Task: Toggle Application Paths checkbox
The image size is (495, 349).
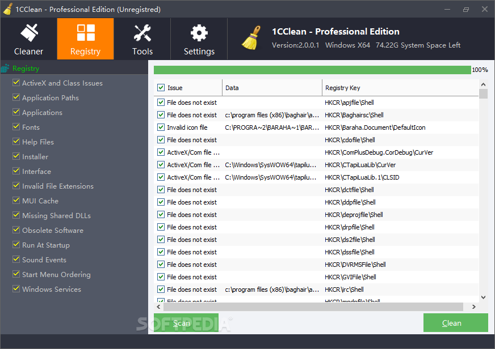Action: point(16,97)
